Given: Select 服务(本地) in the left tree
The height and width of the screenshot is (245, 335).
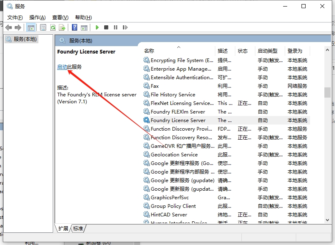Looking at the screenshot, I should point(25,39).
